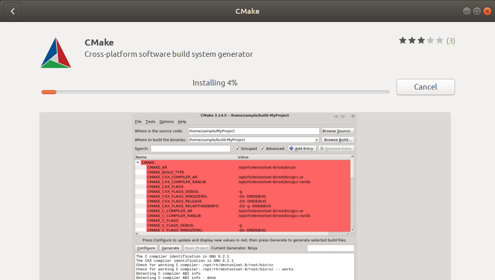Open the Tools menu
495x280 pixels.
(150, 122)
